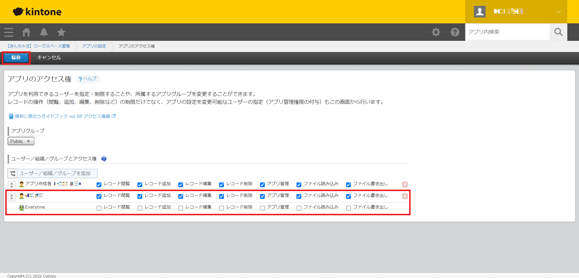Click the search magnifier icon
Image resolution: width=579 pixels, height=278 pixels.
click(558, 32)
